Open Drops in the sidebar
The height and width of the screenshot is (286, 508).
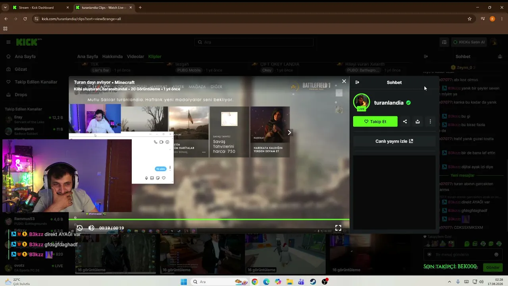click(21, 95)
